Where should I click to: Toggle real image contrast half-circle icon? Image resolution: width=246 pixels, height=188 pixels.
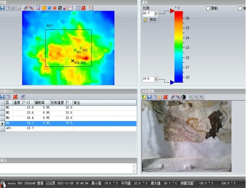pos(184,97)
